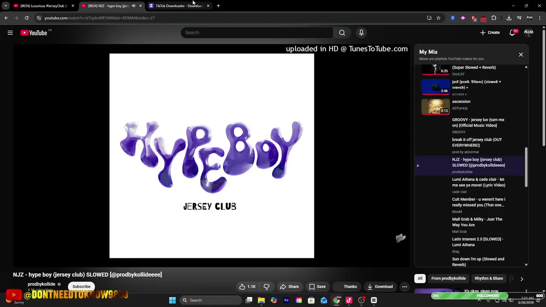Download the video
The image size is (546, 307).
point(380,287)
